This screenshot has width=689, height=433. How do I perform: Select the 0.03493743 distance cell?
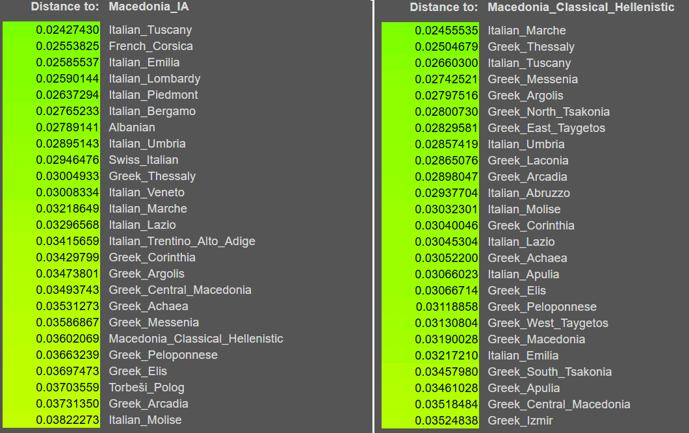[68, 290]
